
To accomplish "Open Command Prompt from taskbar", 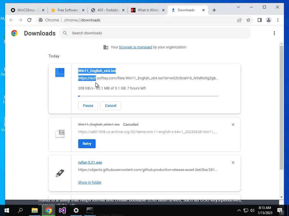I will coord(90,210).
